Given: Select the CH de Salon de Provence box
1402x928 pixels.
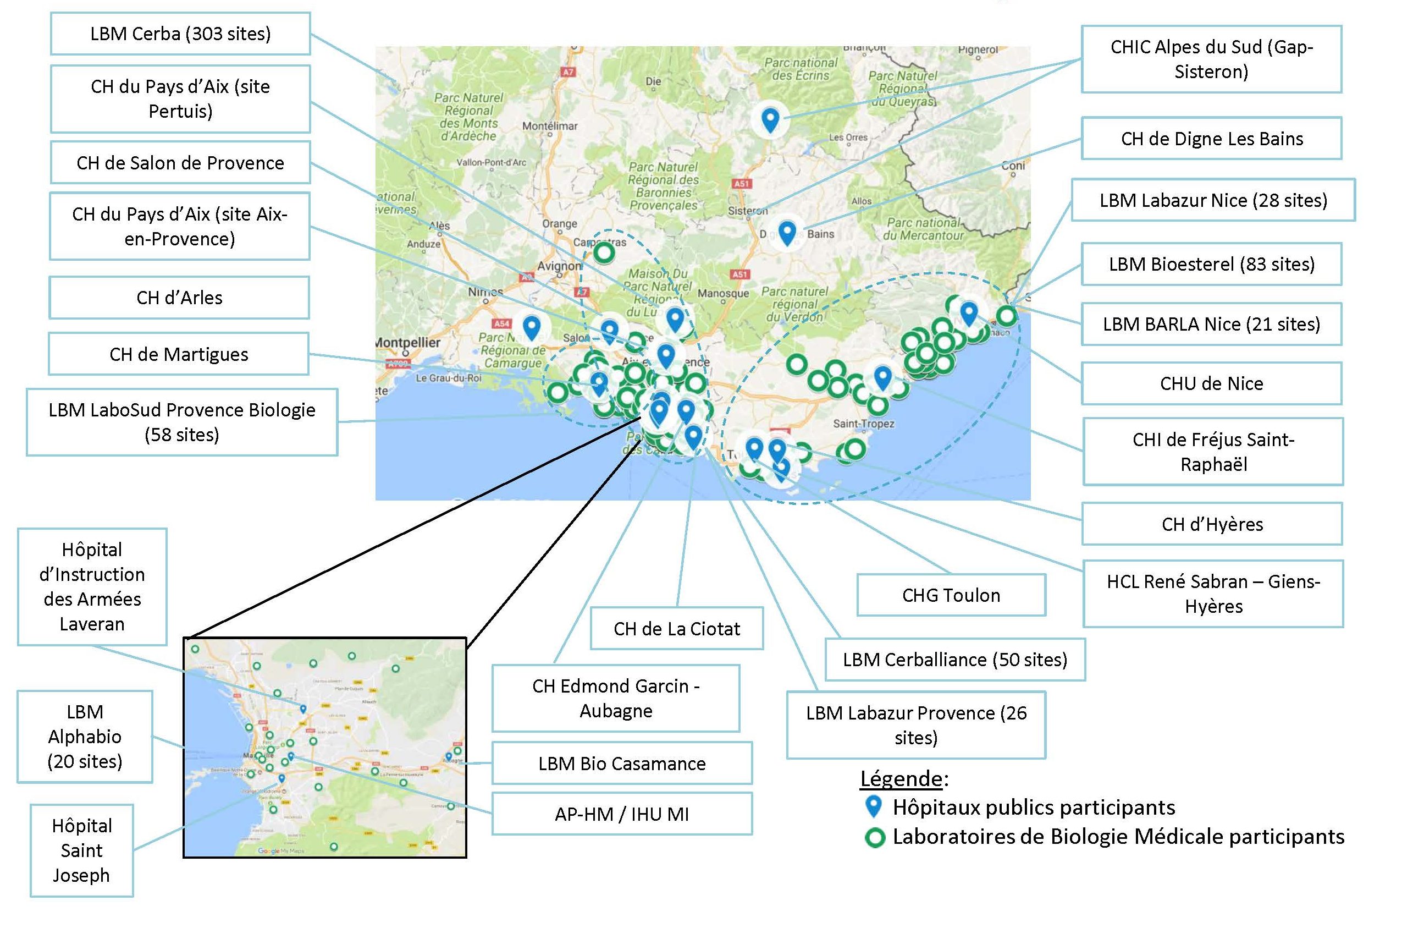Looking at the screenshot, I should click(x=180, y=163).
